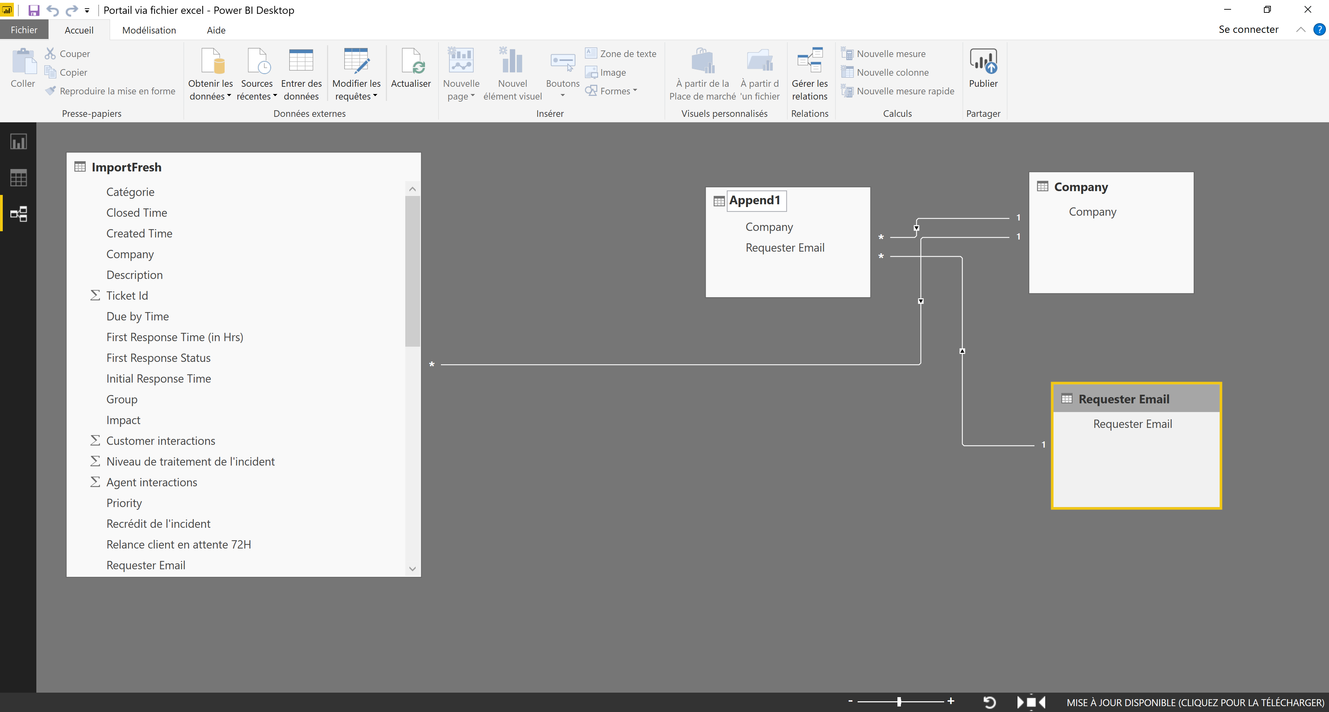The width and height of the screenshot is (1329, 712).
Task: Select the Ticket Id field
Action: click(127, 296)
